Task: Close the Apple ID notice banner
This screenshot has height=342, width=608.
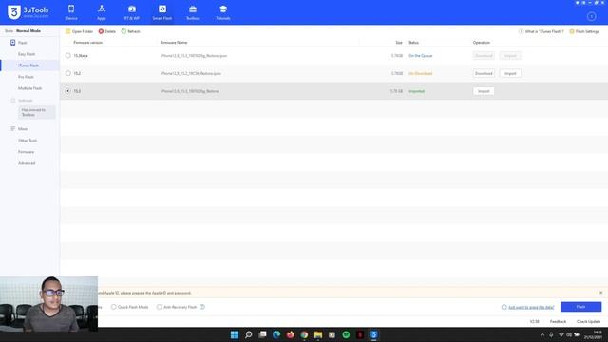Action: [600, 293]
